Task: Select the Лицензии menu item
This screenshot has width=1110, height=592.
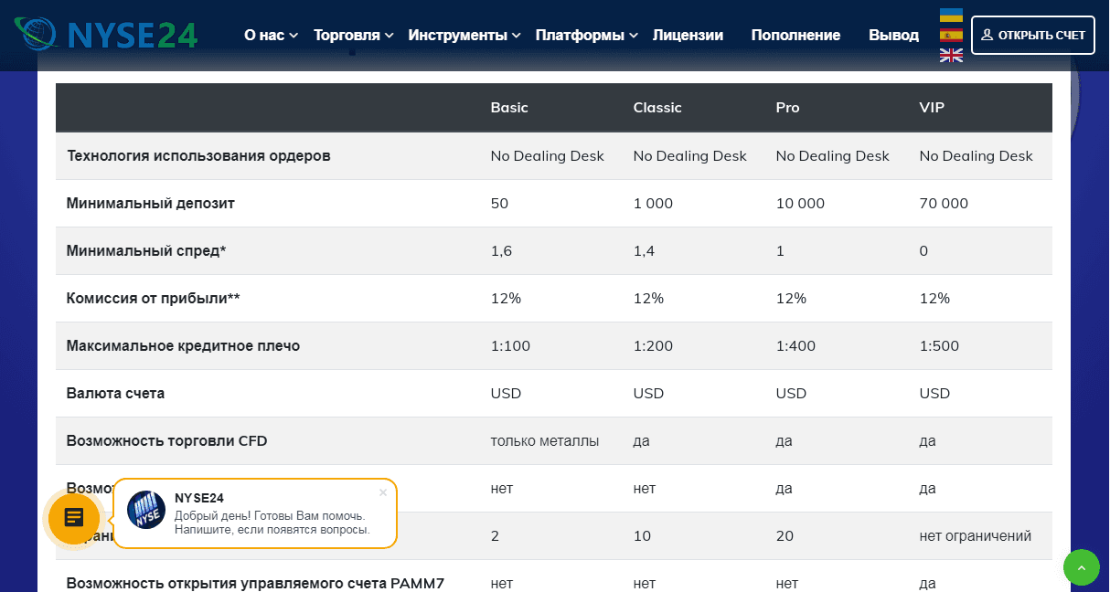Action: click(x=688, y=35)
